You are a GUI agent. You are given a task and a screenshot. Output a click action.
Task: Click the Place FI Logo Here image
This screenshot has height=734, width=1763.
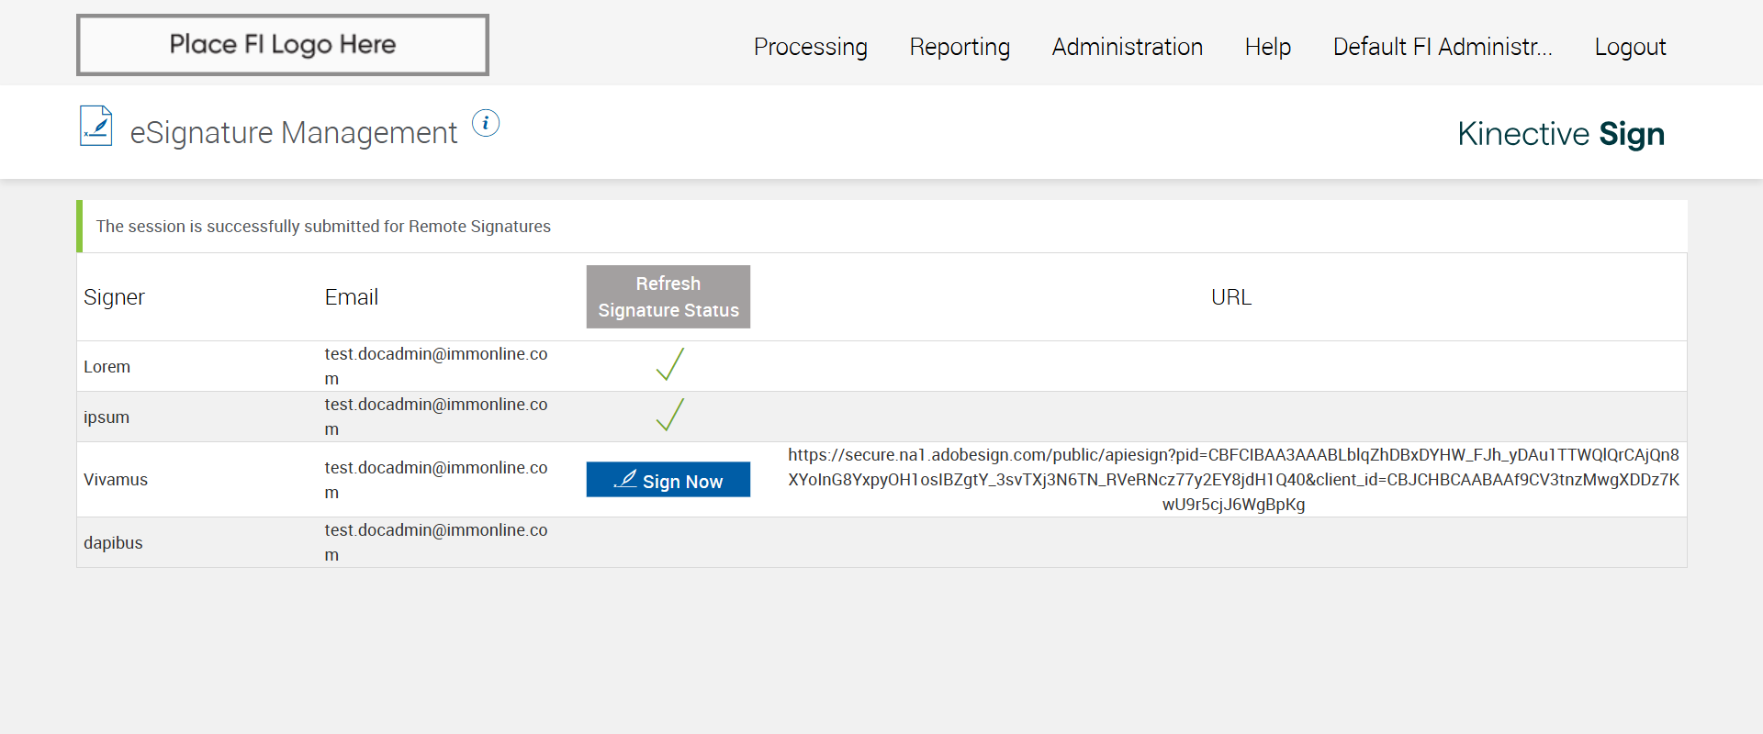(283, 45)
